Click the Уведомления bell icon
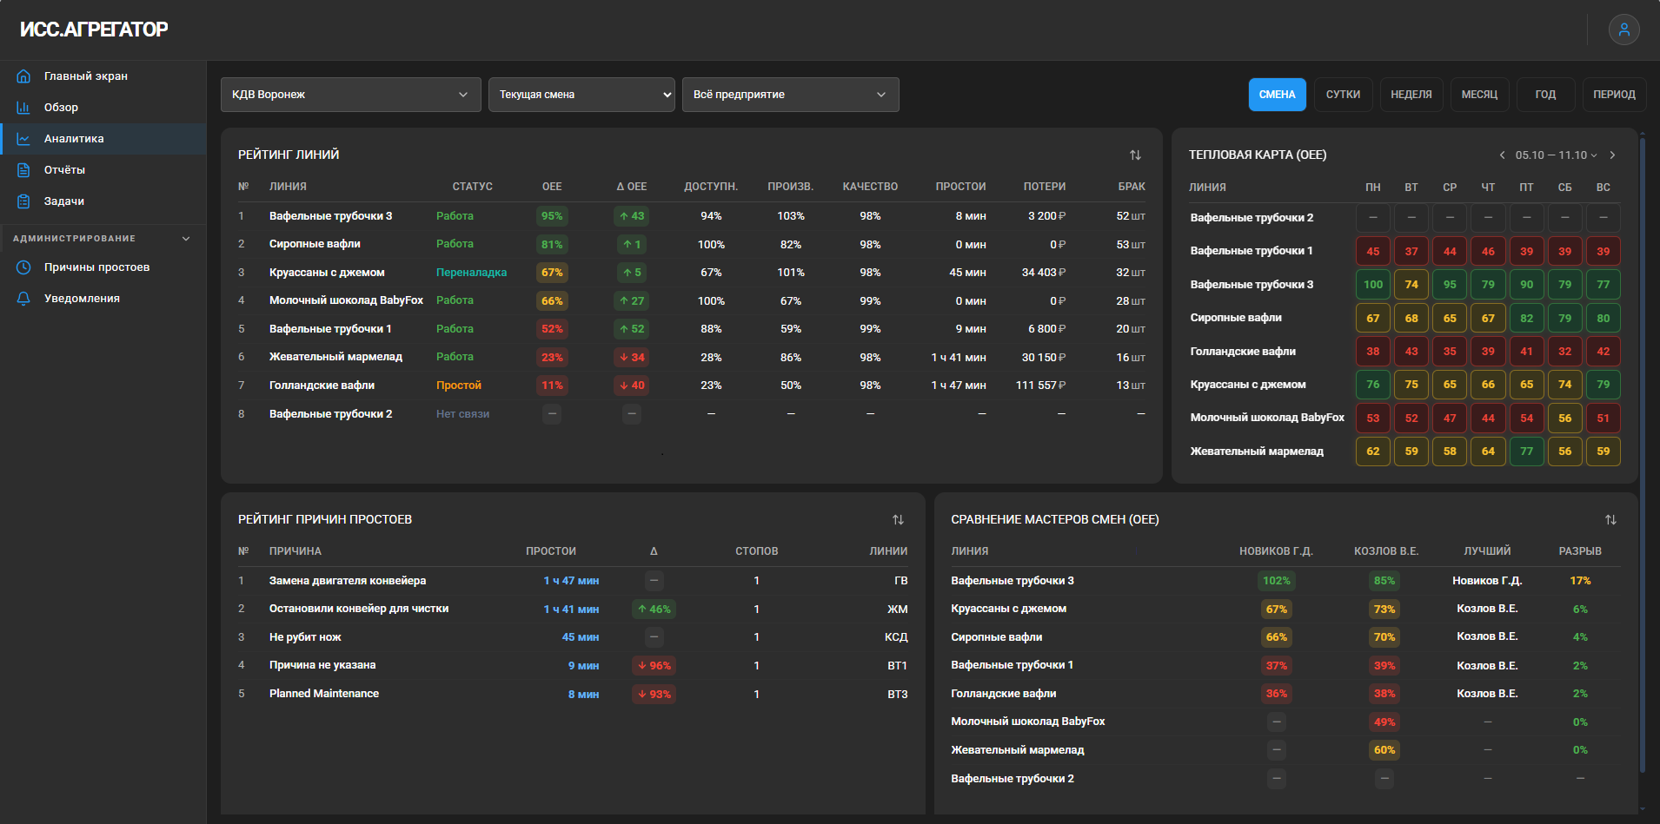This screenshot has width=1660, height=824. click(x=23, y=299)
